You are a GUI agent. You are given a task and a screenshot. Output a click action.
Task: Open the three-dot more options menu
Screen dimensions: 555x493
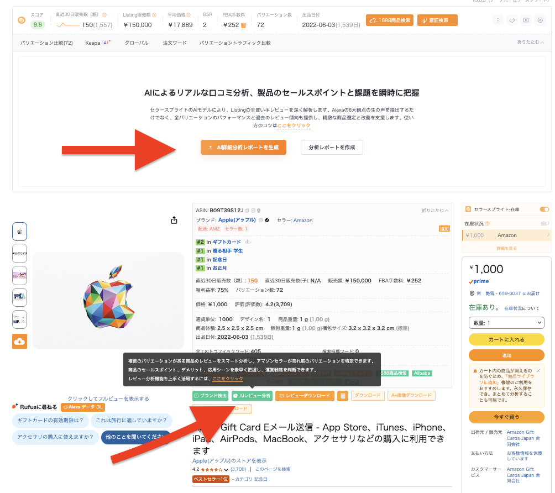498,20
